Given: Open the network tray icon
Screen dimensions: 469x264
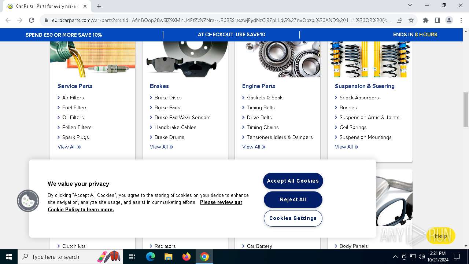Looking at the screenshot, I should pyautogui.click(x=413, y=257).
